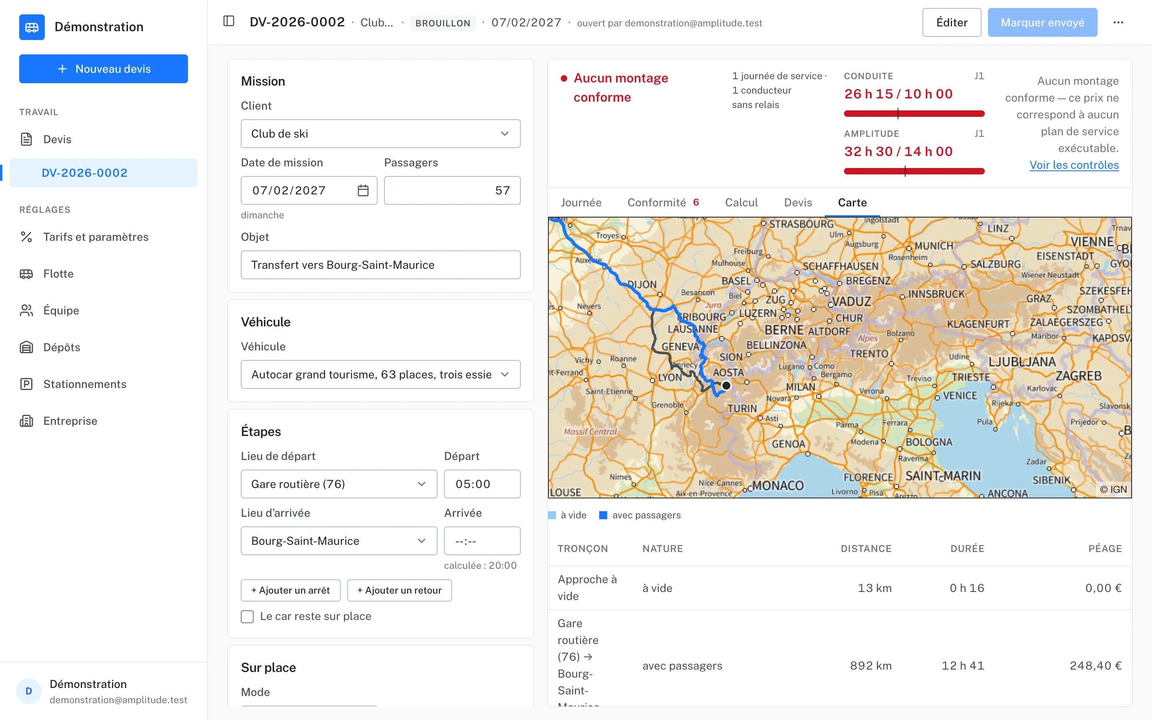Click the Éditer button
This screenshot has width=1152, height=720.
[x=952, y=22]
